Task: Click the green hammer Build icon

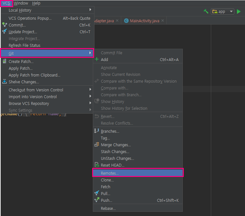Action: [206, 11]
